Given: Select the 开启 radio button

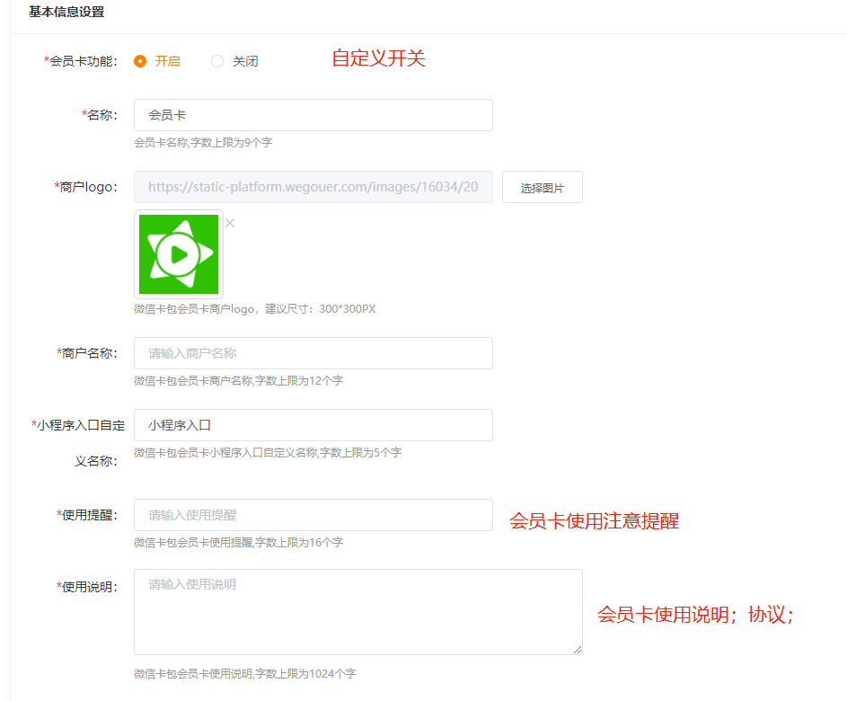Looking at the screenshot, I should tap(140, 61).
